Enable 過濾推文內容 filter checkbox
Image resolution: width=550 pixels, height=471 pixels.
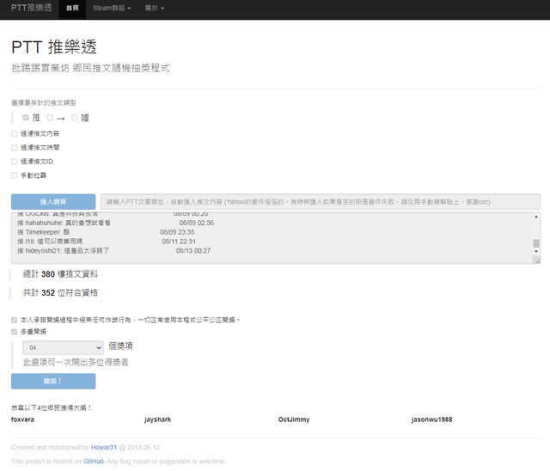click(14, 134)
